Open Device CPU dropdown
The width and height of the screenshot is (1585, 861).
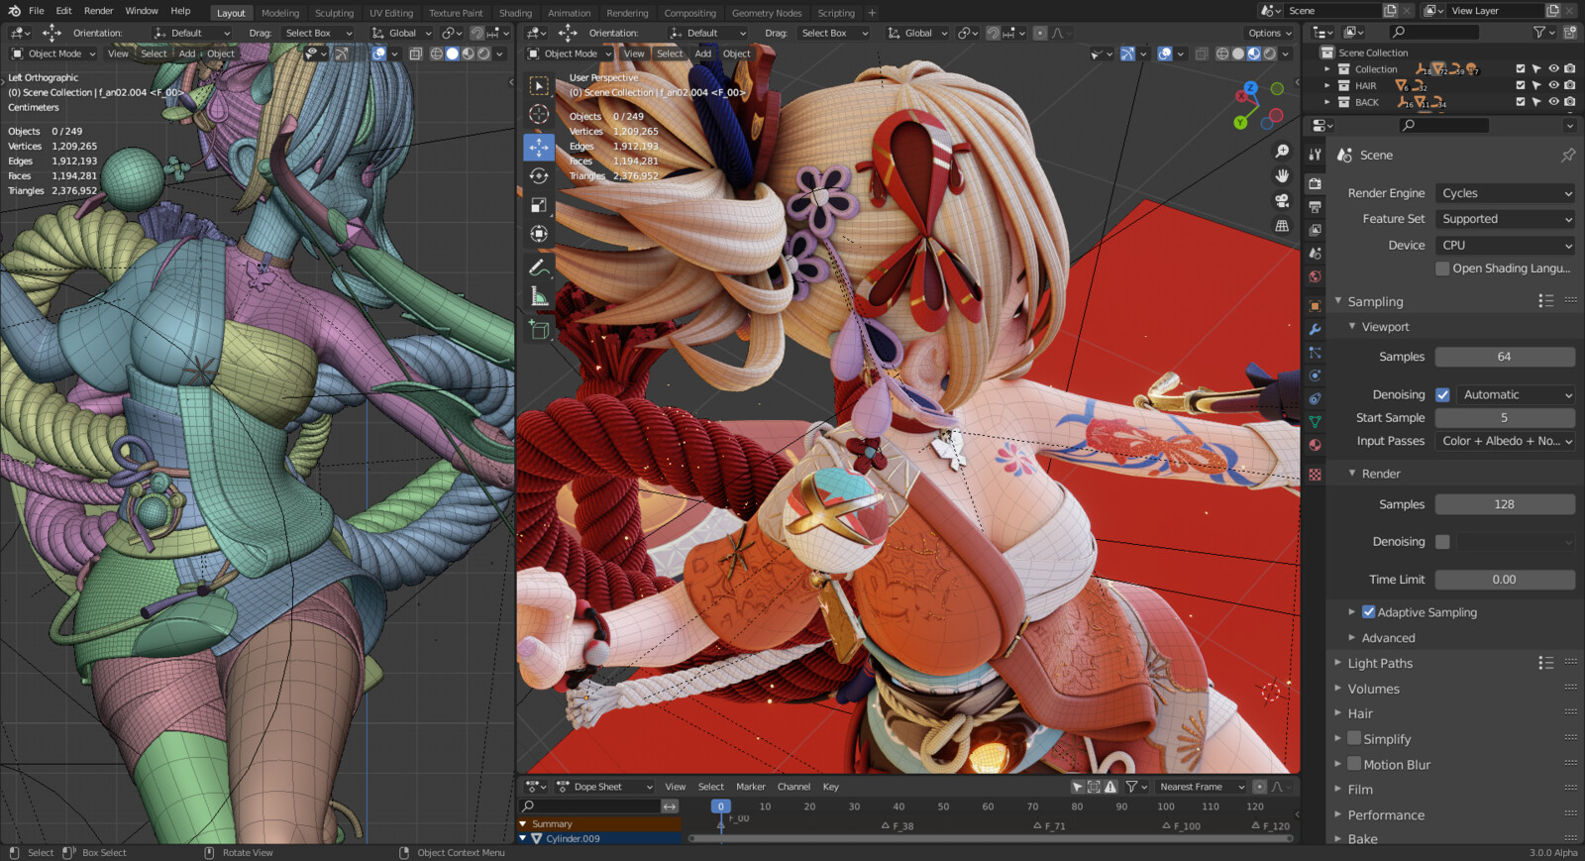pos(1506,245)
